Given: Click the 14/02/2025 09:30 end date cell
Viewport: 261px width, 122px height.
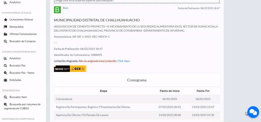Looking at the screenshot, I should [203, 115].
